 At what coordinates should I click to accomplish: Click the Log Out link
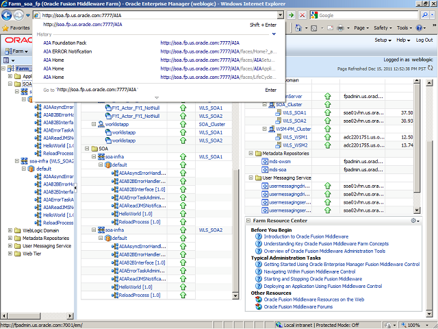pyautogui.click(x=423, y=40)
